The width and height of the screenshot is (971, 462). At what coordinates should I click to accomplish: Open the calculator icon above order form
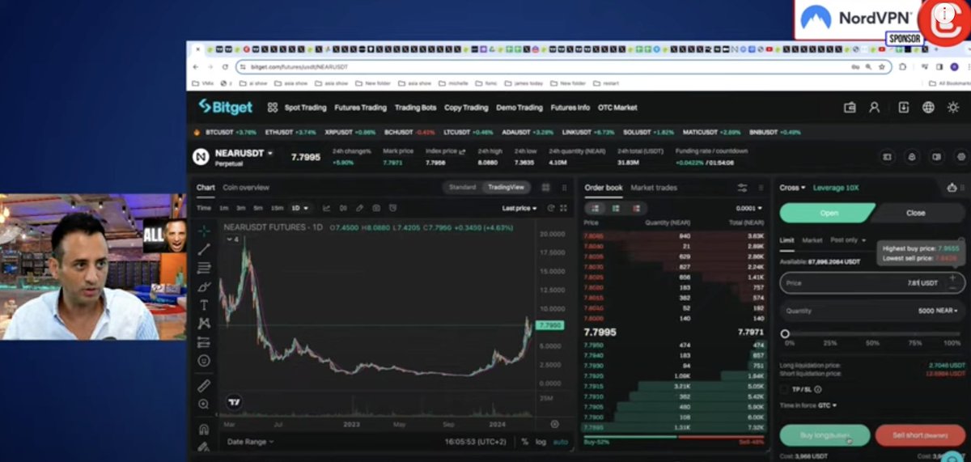click(x=952, y=188)
